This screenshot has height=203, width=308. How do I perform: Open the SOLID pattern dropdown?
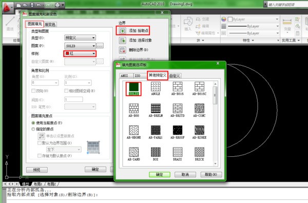(80, 46)
